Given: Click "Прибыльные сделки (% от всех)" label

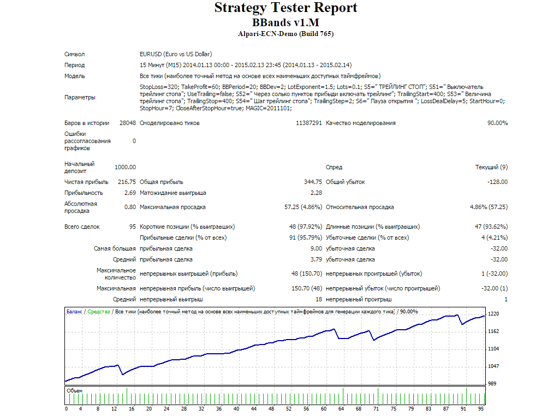Looking at the screenshot, I should (x=183, y=238).
